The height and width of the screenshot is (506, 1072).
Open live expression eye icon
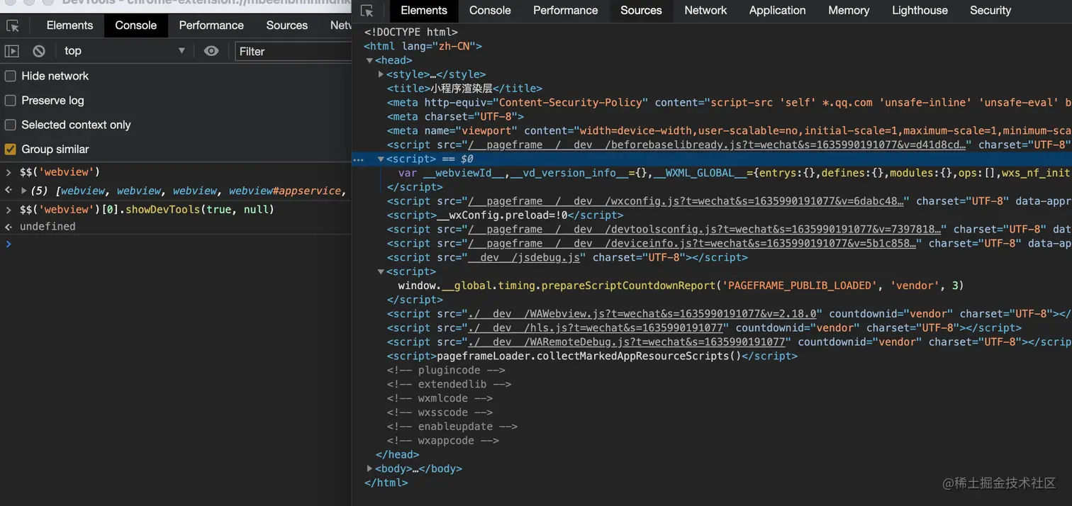pos(211,51)
